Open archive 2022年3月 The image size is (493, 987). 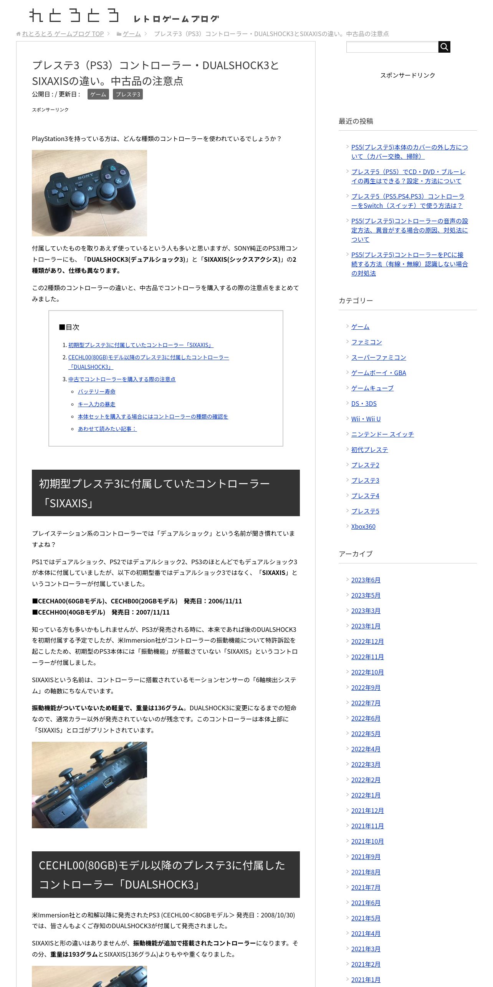click(366, 764)
